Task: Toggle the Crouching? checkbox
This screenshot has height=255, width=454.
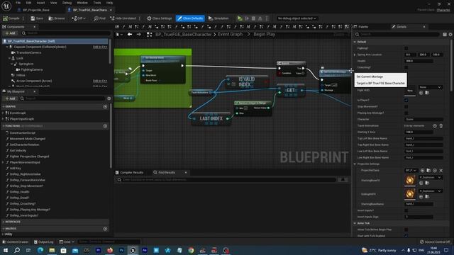Action: click(x=406, y=67)
